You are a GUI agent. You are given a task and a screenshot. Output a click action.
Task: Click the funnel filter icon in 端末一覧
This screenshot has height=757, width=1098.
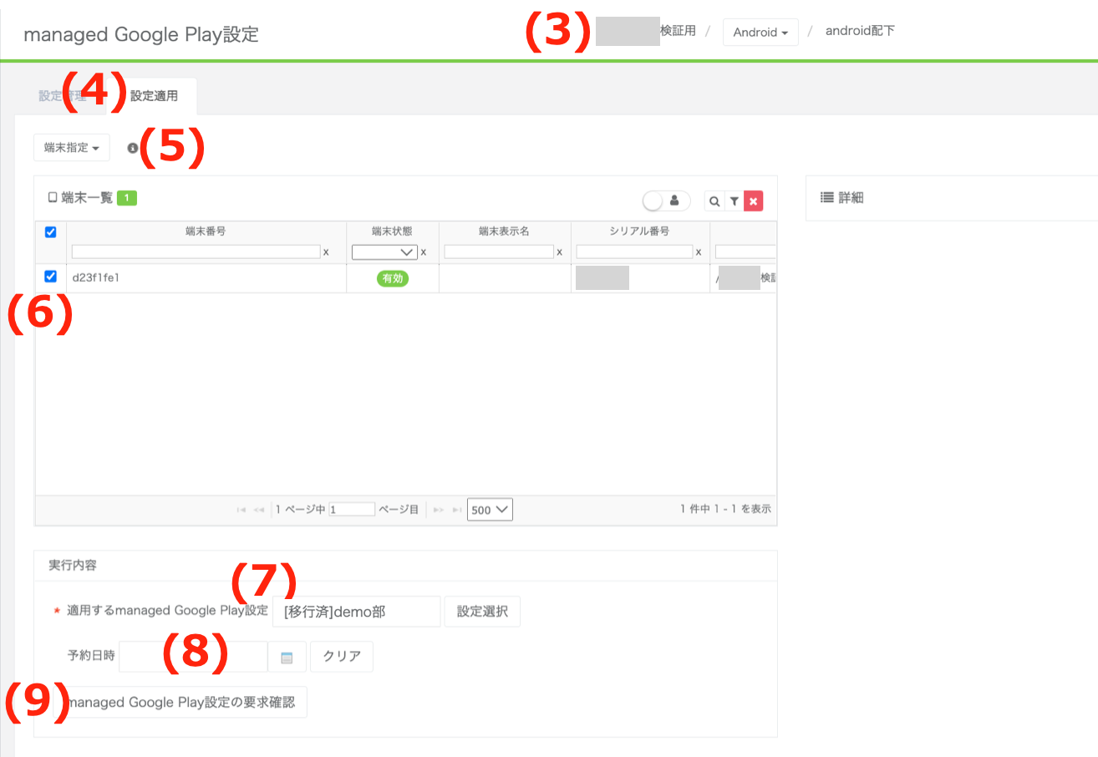click(734, 201)
